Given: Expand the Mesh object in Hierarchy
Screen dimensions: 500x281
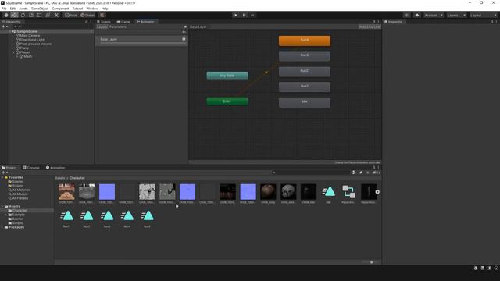Looking at the screenshot, I should [17, 56].
